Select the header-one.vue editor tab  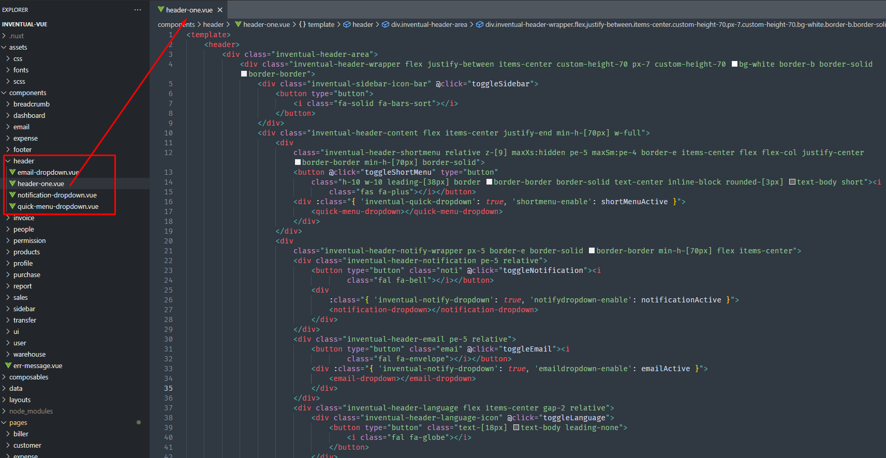pos(189,10)
